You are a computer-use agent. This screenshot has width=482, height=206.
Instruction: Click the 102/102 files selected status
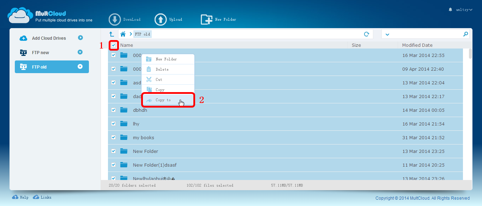(x=210, y=185)
